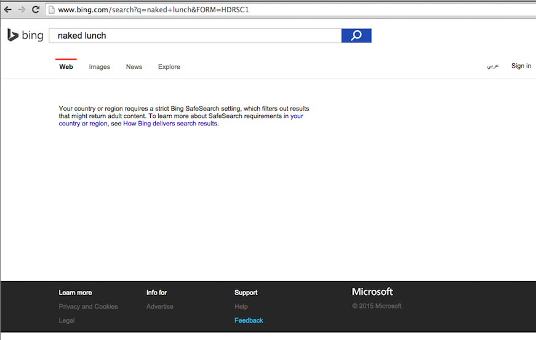
Task: Click the browser forward arrow
Action: point(22,10)
